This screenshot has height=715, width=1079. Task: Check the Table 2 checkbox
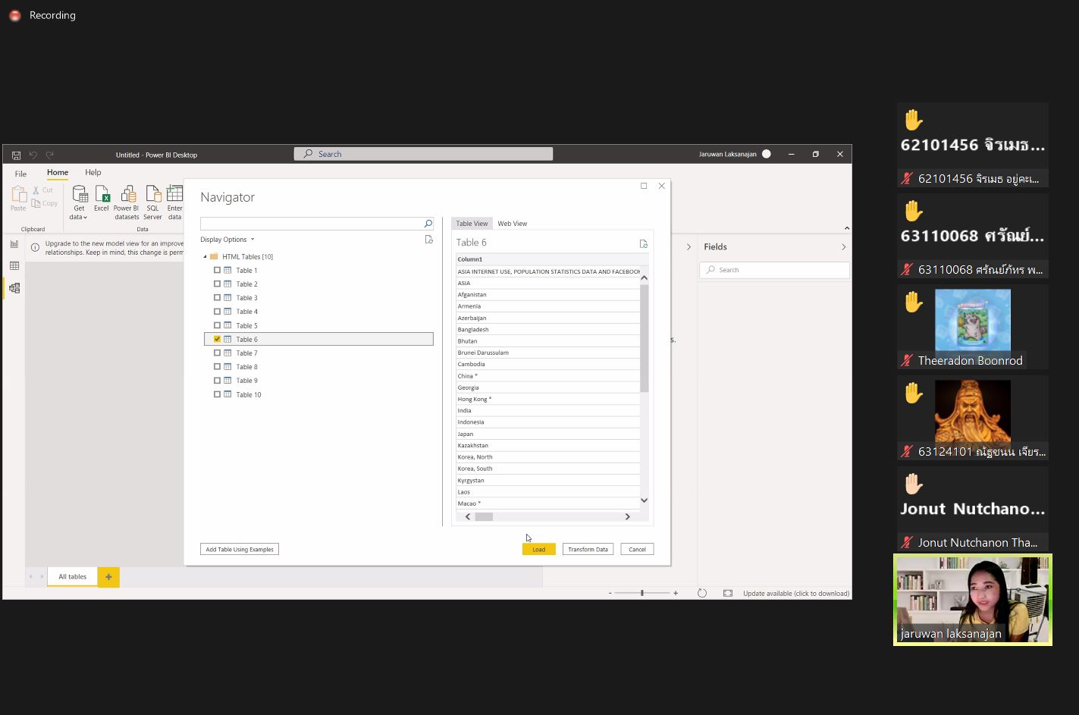(217, 284)
